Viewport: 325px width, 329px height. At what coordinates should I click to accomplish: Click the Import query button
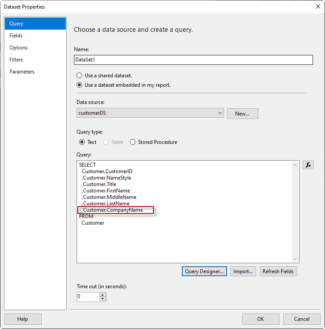243,271
